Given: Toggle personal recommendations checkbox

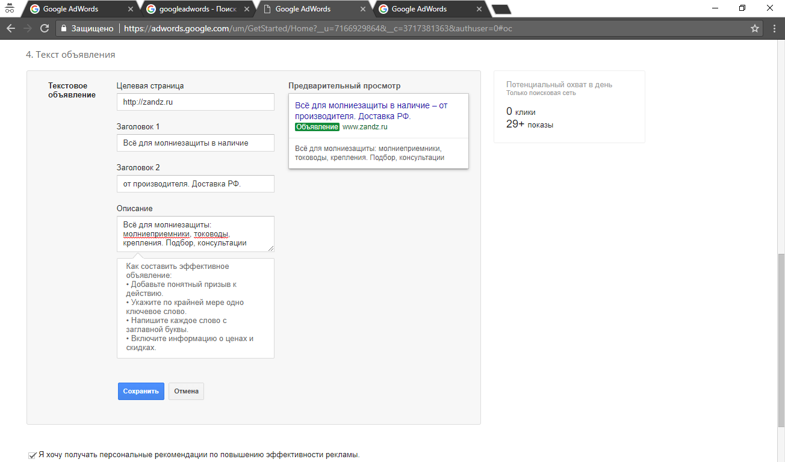Looking at the screenshot, I should click(x=32, y=455).
